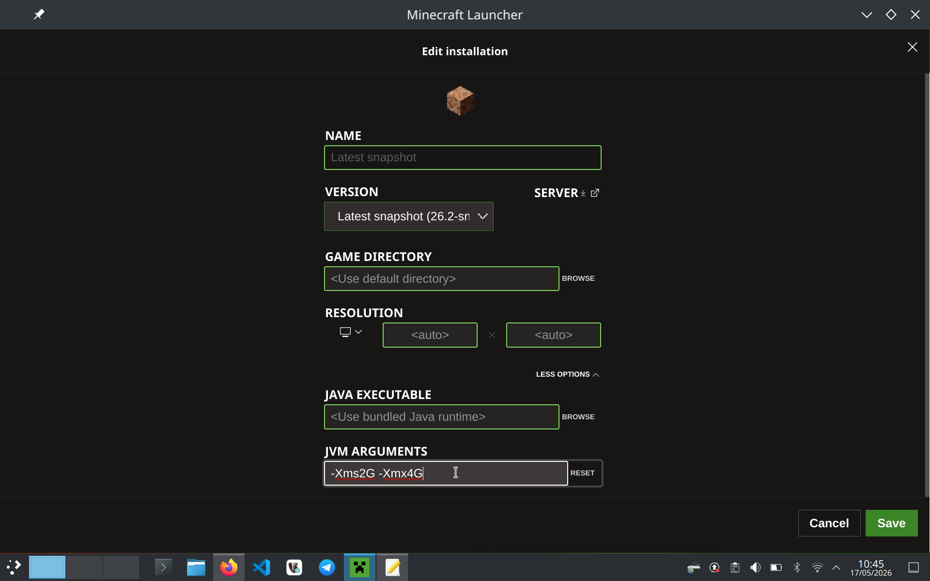Browse for game directory
Screen dimensions: 930x581
(578, 278)
